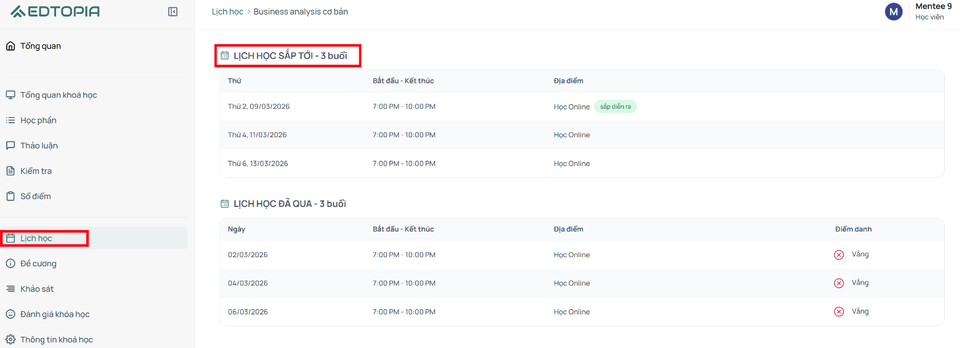Click the Vắng status for 06/03/2026
Image resolution: width=960 pixels, height=348 pixels.
(860, 311)
